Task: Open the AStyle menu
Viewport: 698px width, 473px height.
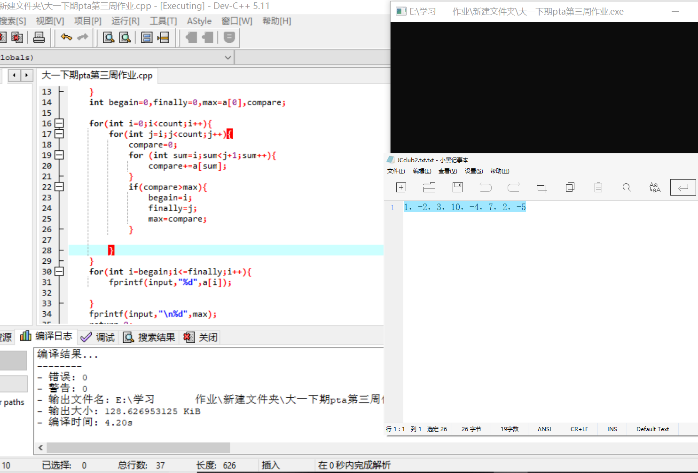Action: tap(199, 21)
